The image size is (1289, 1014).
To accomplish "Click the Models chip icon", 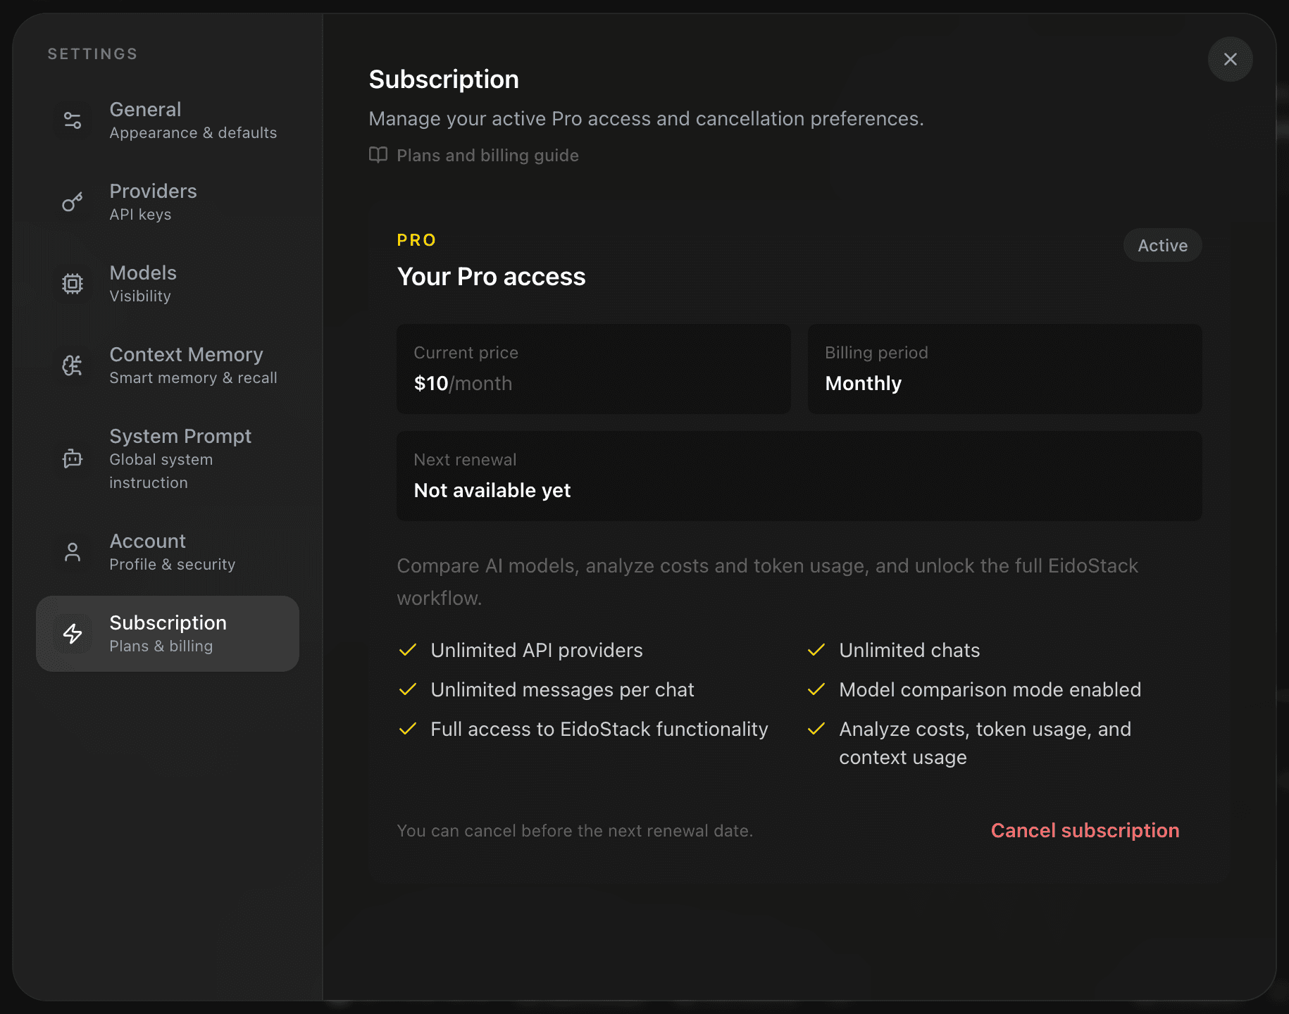I will pos(73,284).
